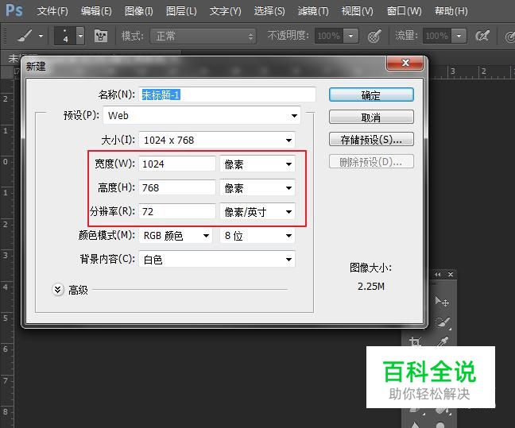This screenshot has width=515, height=428.
Task: Select the Quick Selection tool
Action: pos(443,323)
